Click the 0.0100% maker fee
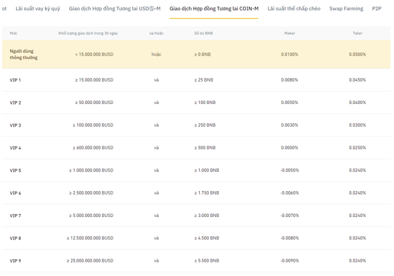The height and width of the screenshot is (276, 394). 289,55
